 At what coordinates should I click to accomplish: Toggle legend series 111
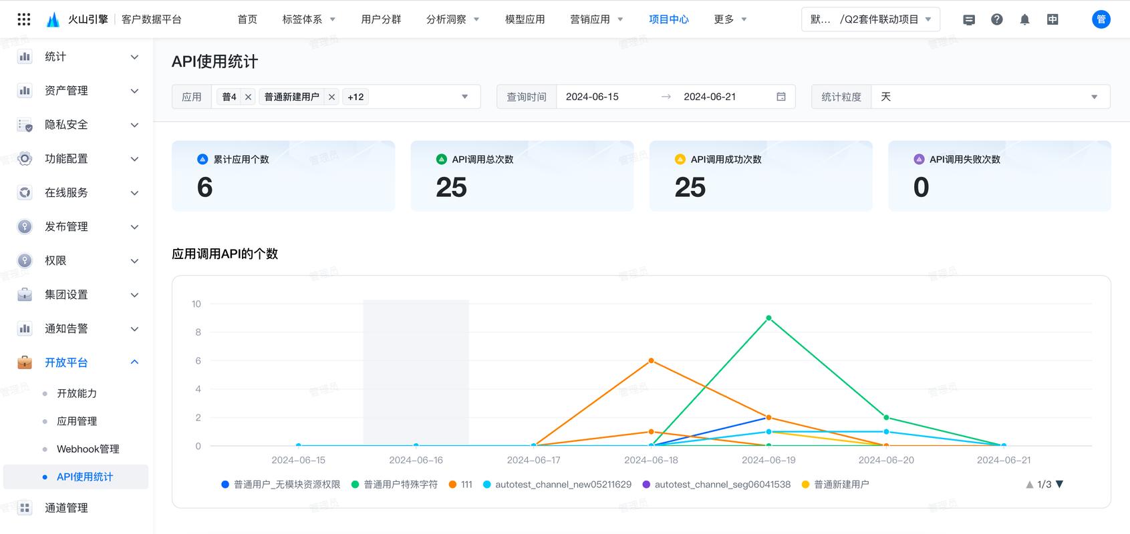460,485
